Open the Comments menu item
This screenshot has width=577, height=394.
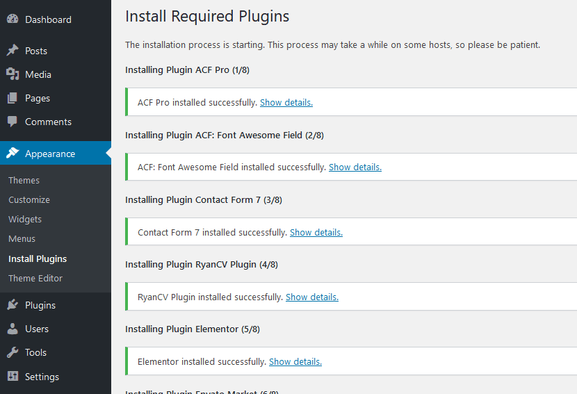48,122
